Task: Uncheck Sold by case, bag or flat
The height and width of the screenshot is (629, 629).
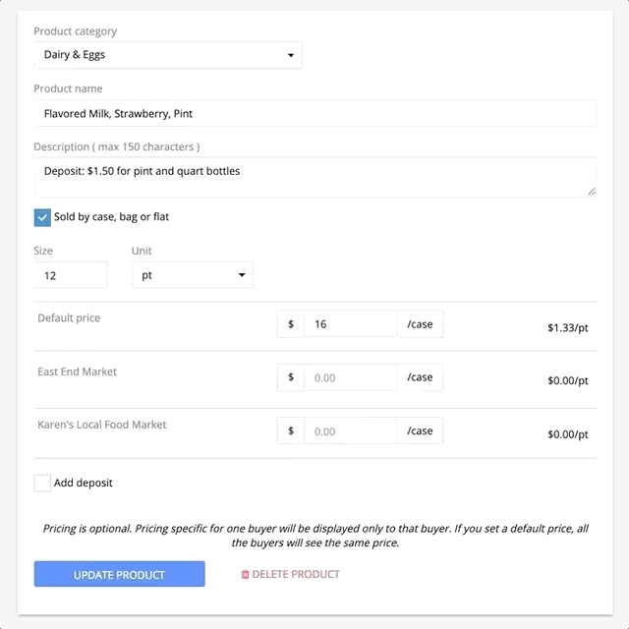Action: (42, 217)
